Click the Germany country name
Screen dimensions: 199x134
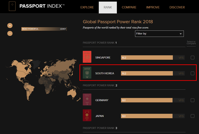point(102,100)
